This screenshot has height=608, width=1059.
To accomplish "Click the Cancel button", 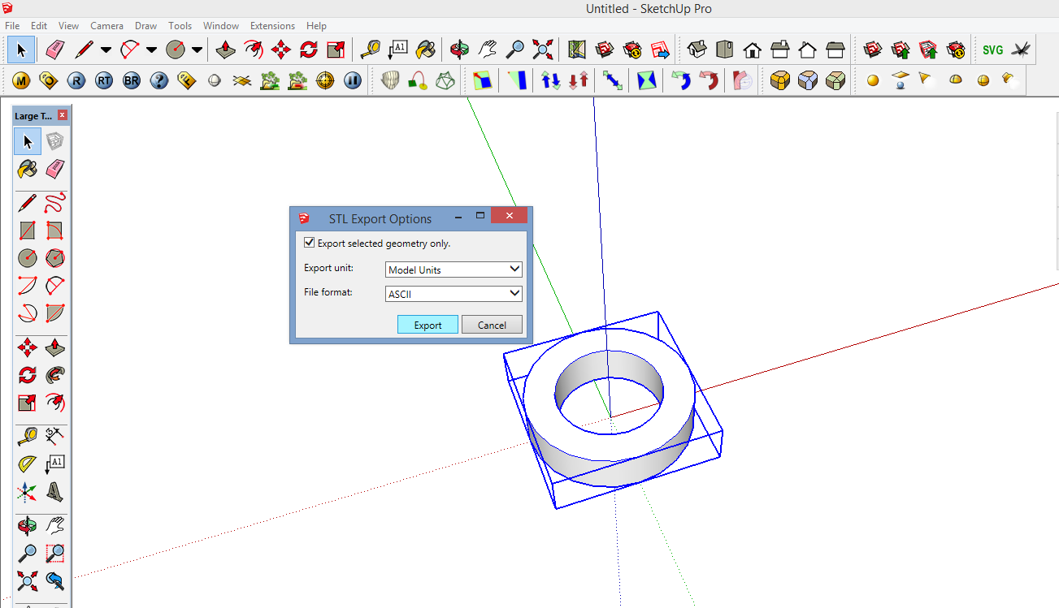I will pos(492,324).
